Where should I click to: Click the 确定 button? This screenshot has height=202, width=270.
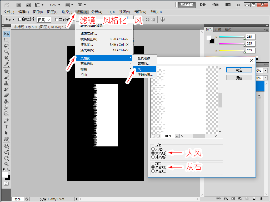click(239, 70)
